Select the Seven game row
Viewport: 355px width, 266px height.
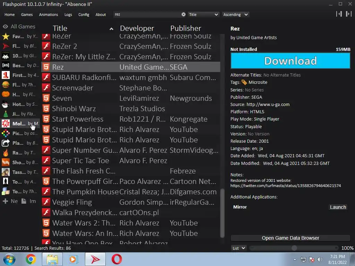click(x=131, y=98)
